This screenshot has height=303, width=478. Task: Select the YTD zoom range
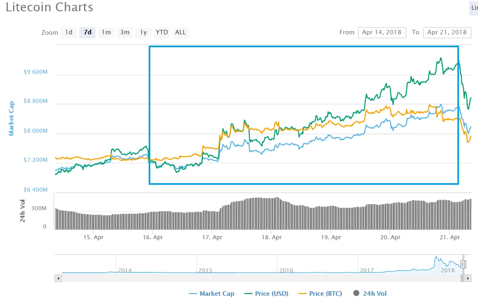pos(162,32)
